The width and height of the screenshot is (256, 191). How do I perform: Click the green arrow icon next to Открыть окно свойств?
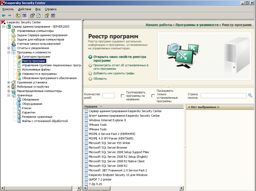(x=90, y=57)
